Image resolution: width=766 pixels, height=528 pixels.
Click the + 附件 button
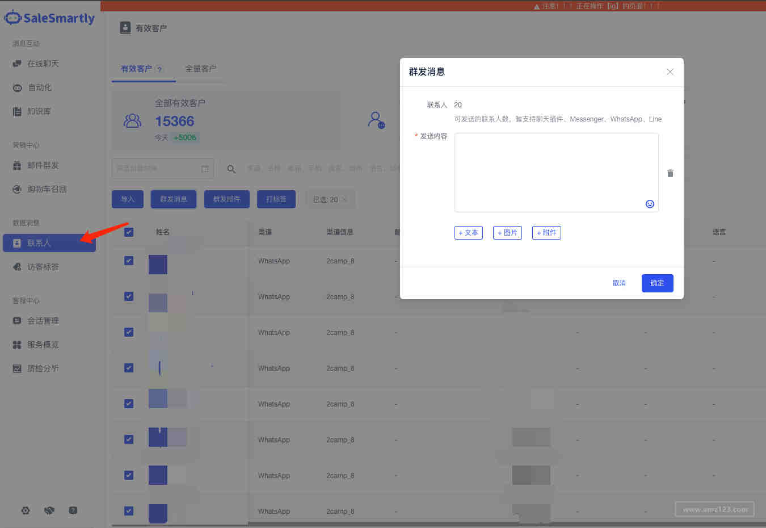pos(546,233)
